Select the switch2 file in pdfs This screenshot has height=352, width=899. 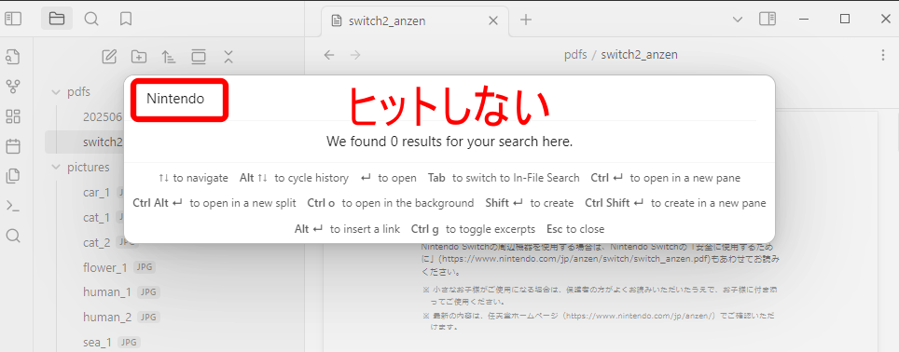tap(103, 142)
